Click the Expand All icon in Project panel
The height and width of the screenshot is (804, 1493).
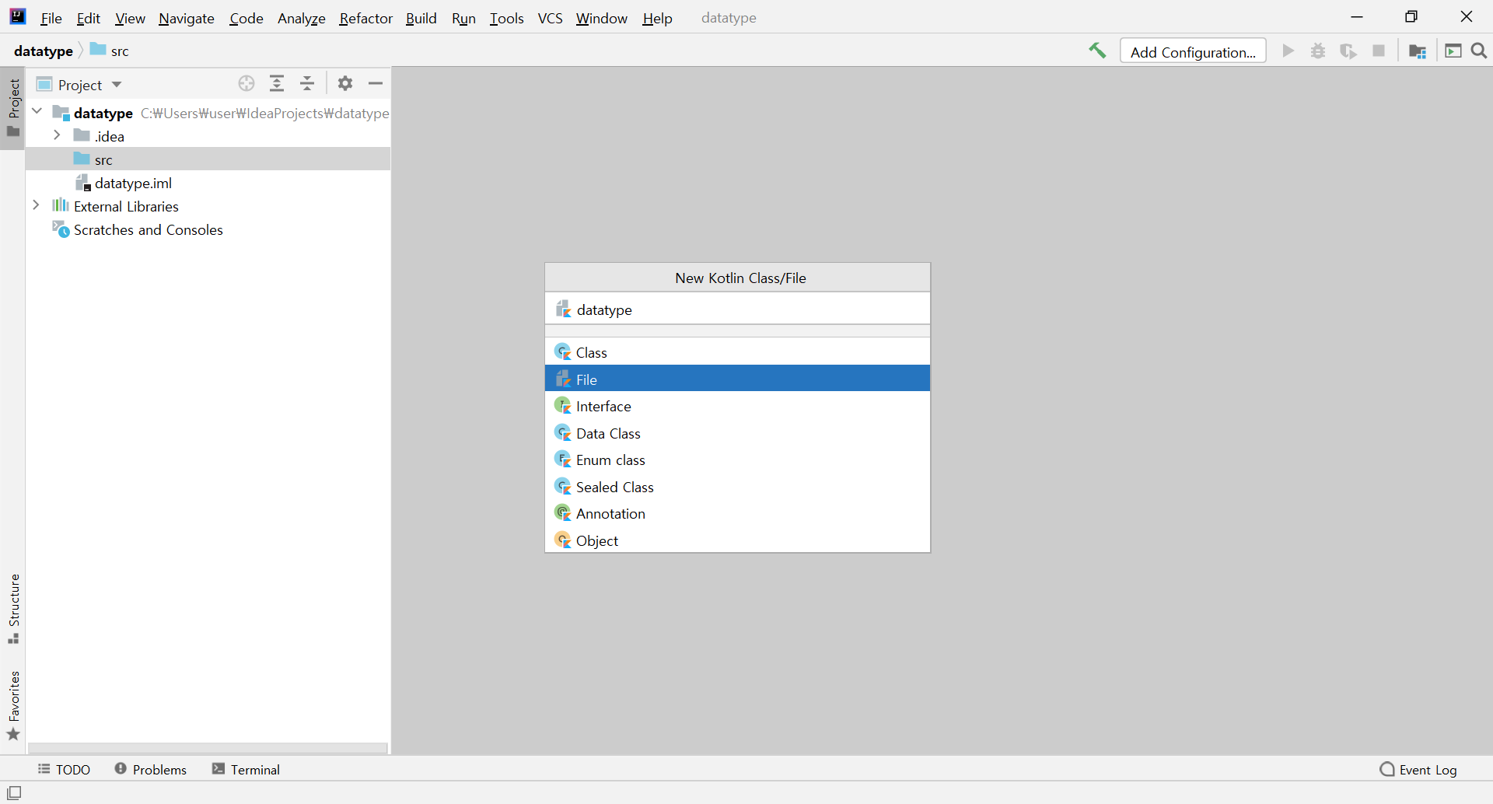click(x=277, y=84)
